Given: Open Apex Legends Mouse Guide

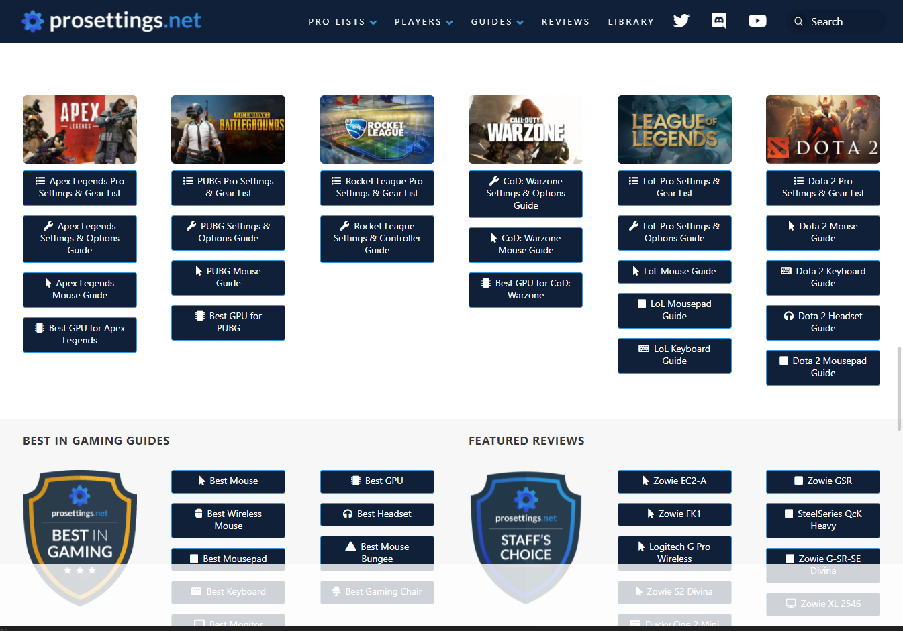Looking at the screenshot, I should click(80, 290).
